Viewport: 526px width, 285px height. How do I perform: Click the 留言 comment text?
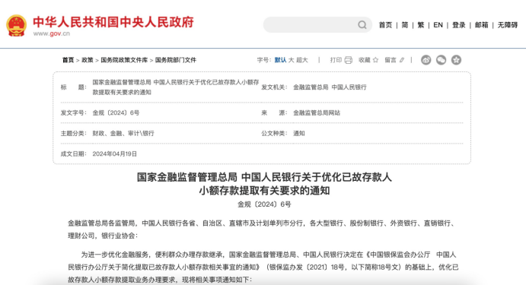tap(391, 60)
